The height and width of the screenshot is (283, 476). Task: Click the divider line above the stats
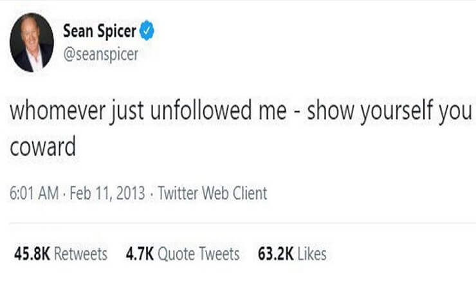point(243,223)
